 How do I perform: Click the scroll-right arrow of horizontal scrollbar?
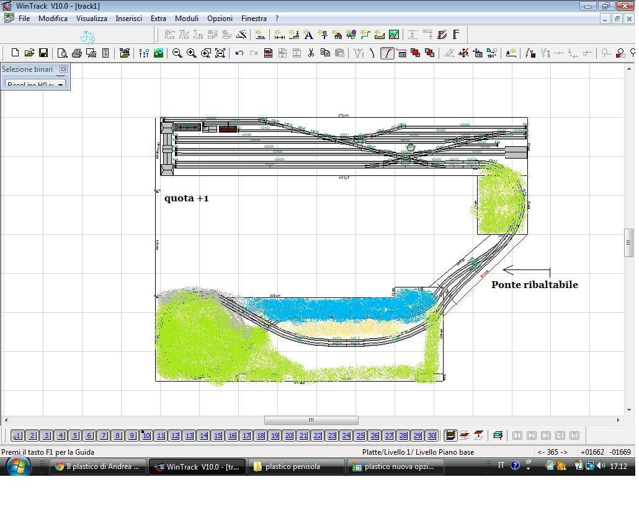click(x=618, y=420)
